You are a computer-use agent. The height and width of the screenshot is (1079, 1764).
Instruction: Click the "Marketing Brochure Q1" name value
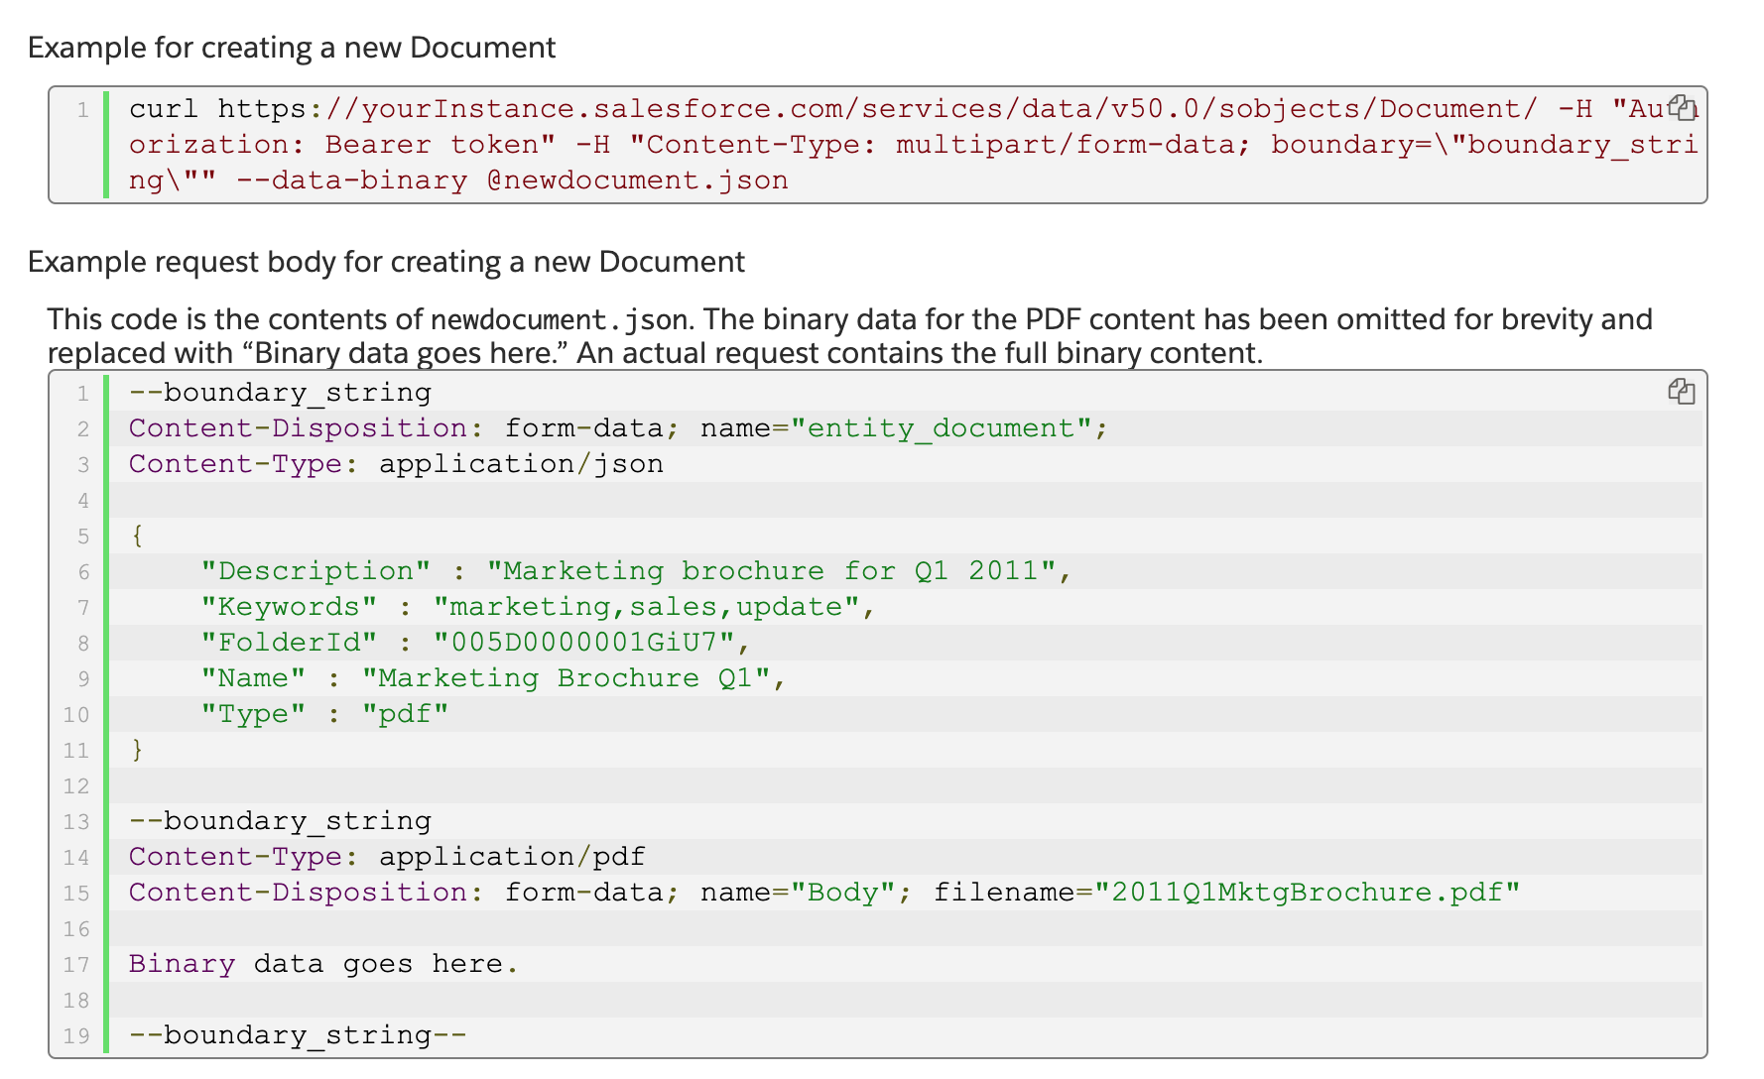point(566,678)
